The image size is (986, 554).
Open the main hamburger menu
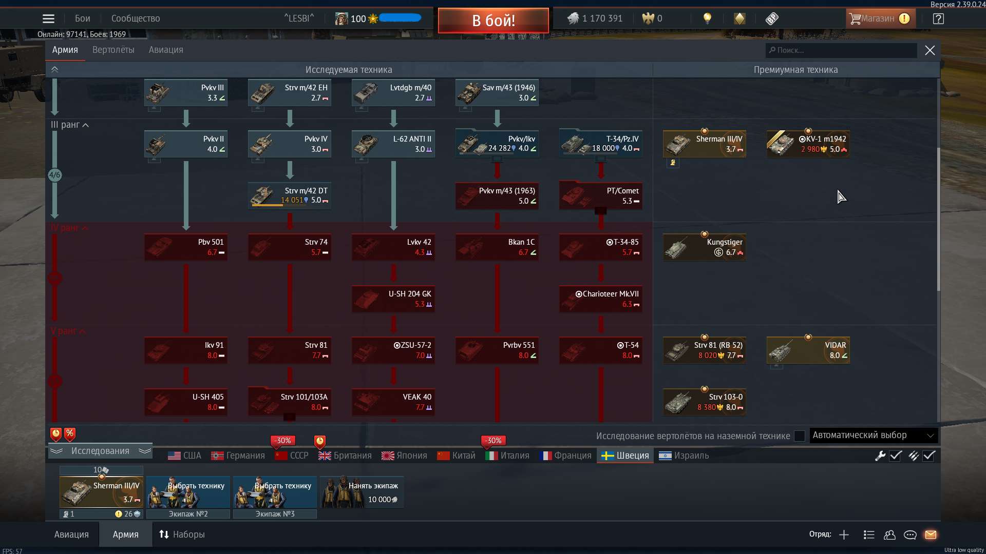pyautogui.click(x=48, y=18)
